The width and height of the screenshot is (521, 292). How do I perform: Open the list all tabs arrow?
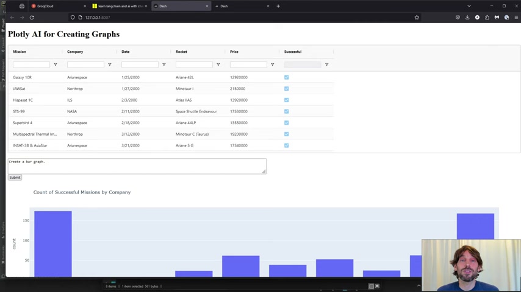(x=469, y=6)
